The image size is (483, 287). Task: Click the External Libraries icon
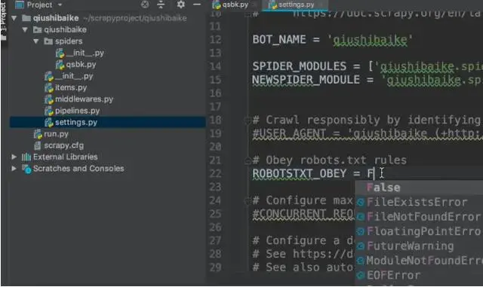point(26,157)
